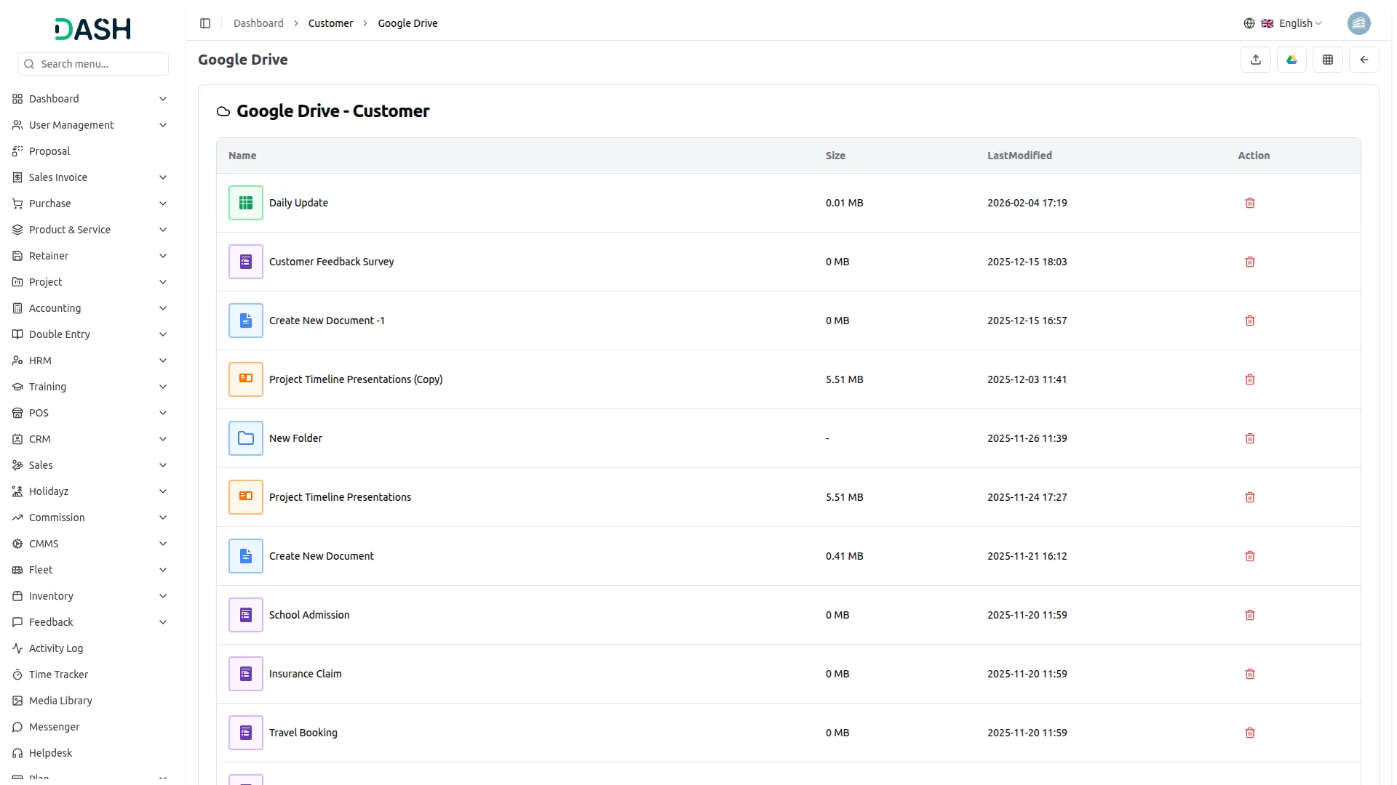The width and height of the screenshot is (1397, 785).
Task: Click the upload file icon button
Action: pos(1255,60)
